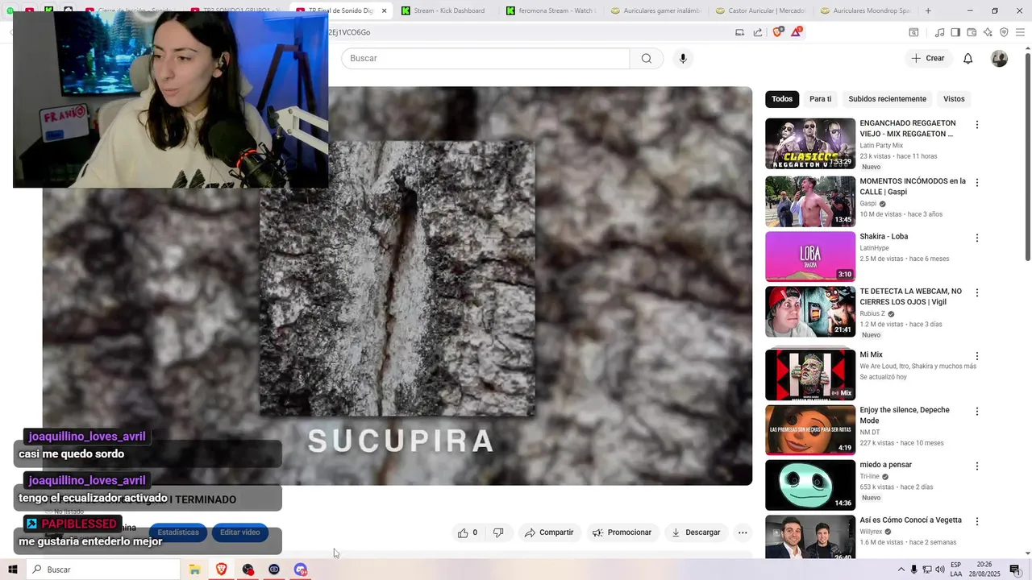Click the tab search icon in toolbar
1032x580 pixels.
pos(913,32)
